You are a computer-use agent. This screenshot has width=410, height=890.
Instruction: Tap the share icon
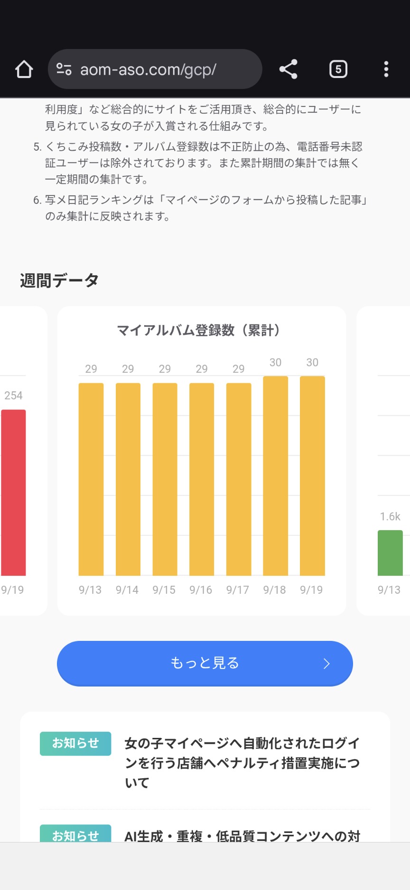click(x=288, y=69)
